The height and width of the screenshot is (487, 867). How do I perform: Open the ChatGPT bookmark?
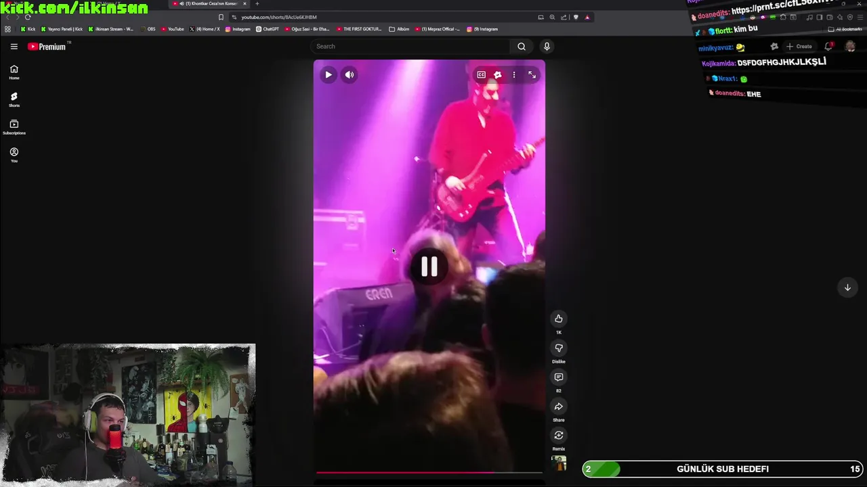268,29
